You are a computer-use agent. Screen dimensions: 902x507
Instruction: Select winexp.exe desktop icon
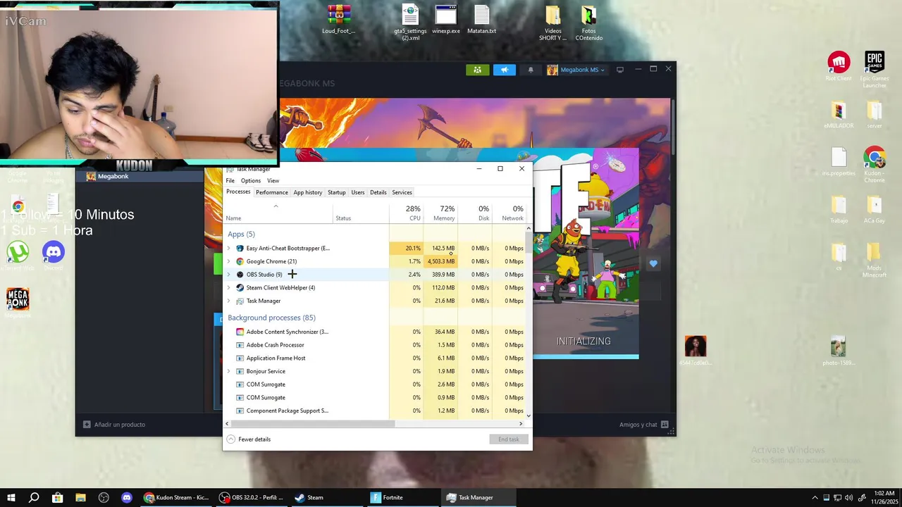[x=446, y=20]
